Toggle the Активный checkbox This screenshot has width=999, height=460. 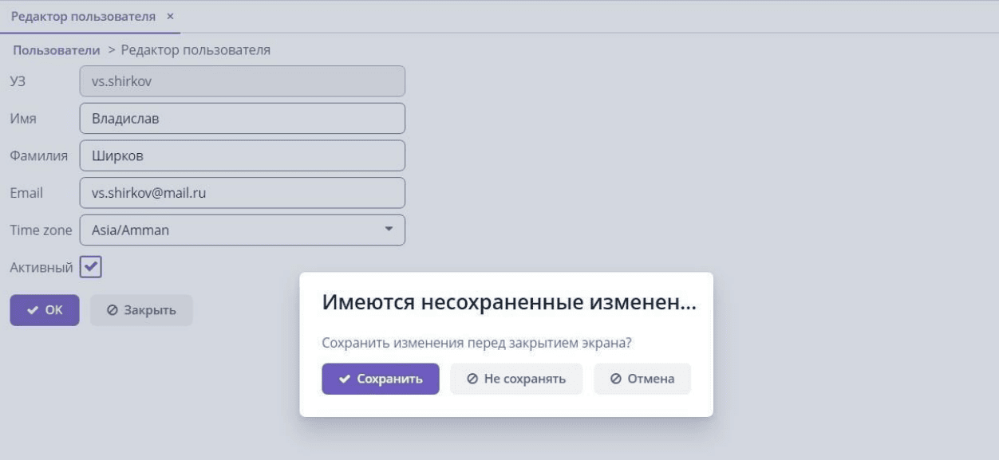point(91,267)
